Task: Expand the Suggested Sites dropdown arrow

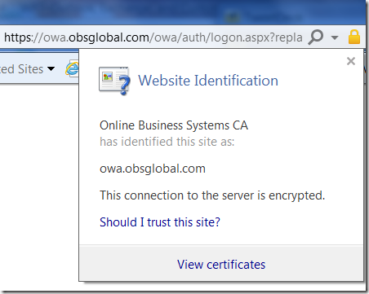Action: (x=51, y=68)
